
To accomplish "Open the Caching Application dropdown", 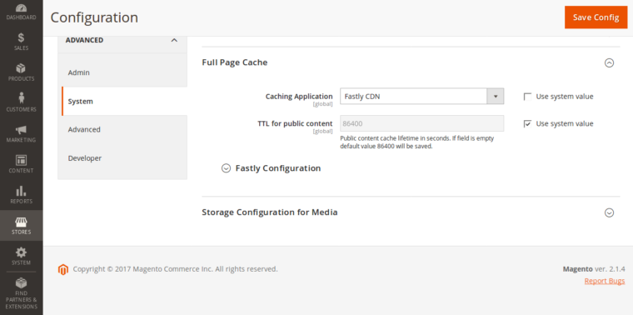I will pyautogui.click(x=422, y=97).
